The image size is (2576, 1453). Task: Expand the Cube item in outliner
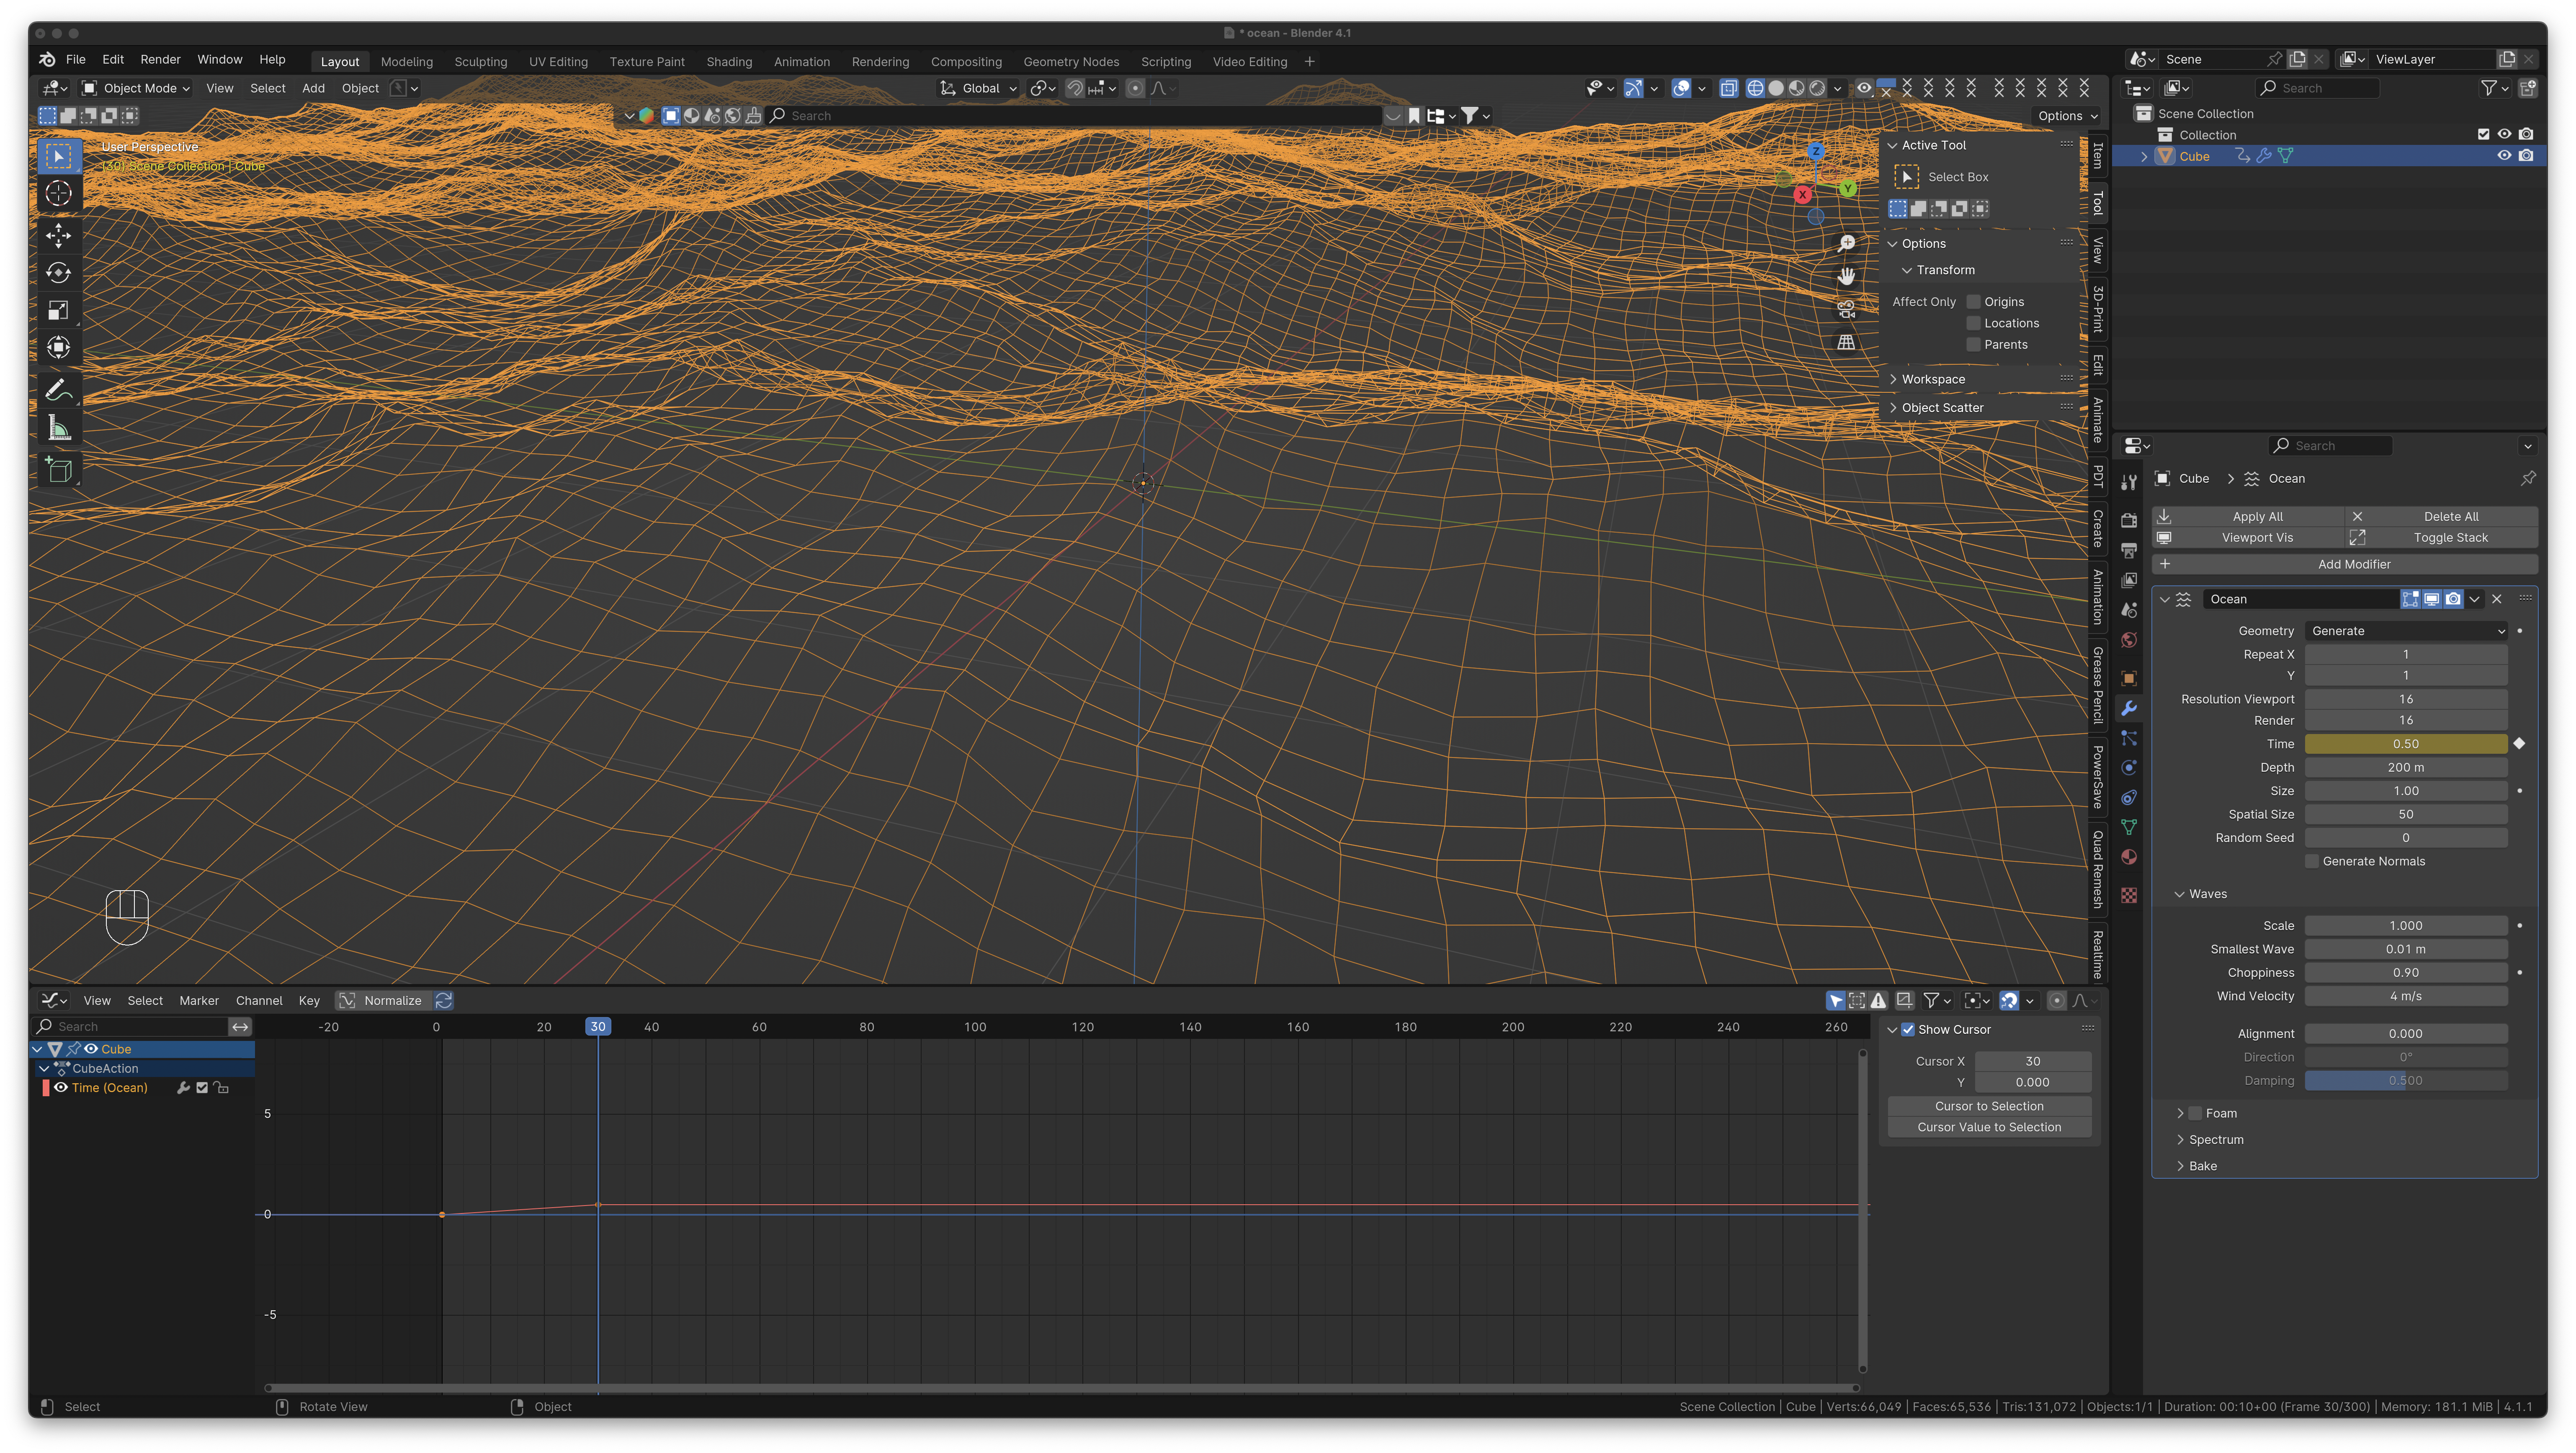click(x=2144, y=156)
